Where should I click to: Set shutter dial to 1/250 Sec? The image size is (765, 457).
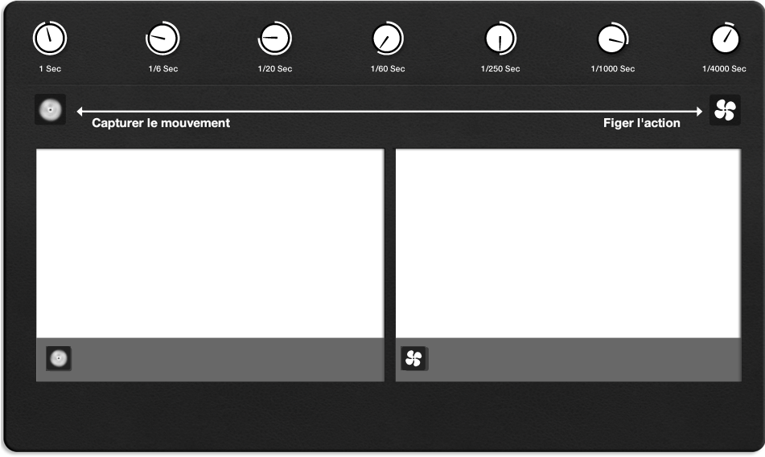(x=500, y=38)
